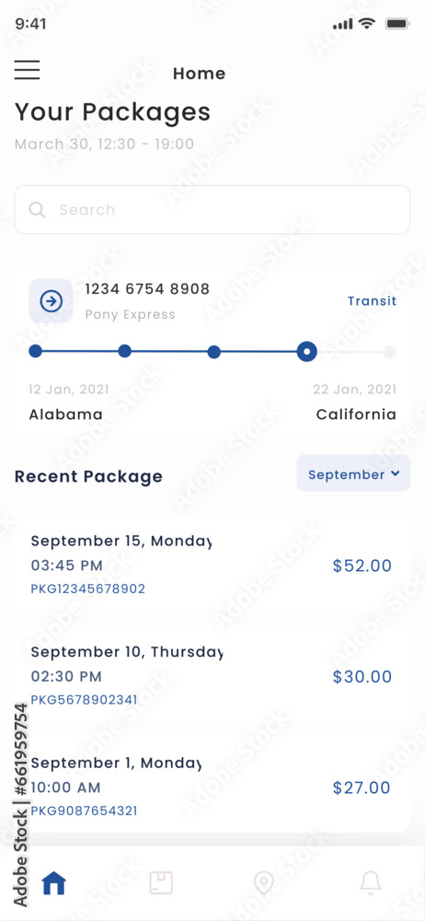Tap the Transit status link
Screen dimensions: 425x921
click(x=373, y=301)
